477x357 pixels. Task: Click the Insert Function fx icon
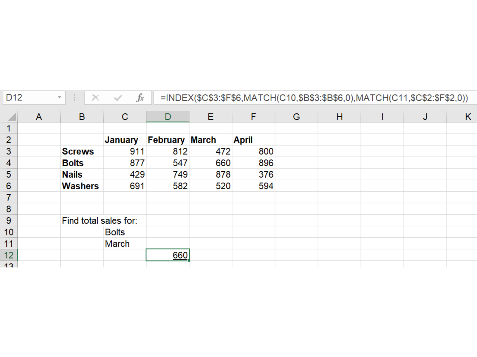(x=140, y=98)
